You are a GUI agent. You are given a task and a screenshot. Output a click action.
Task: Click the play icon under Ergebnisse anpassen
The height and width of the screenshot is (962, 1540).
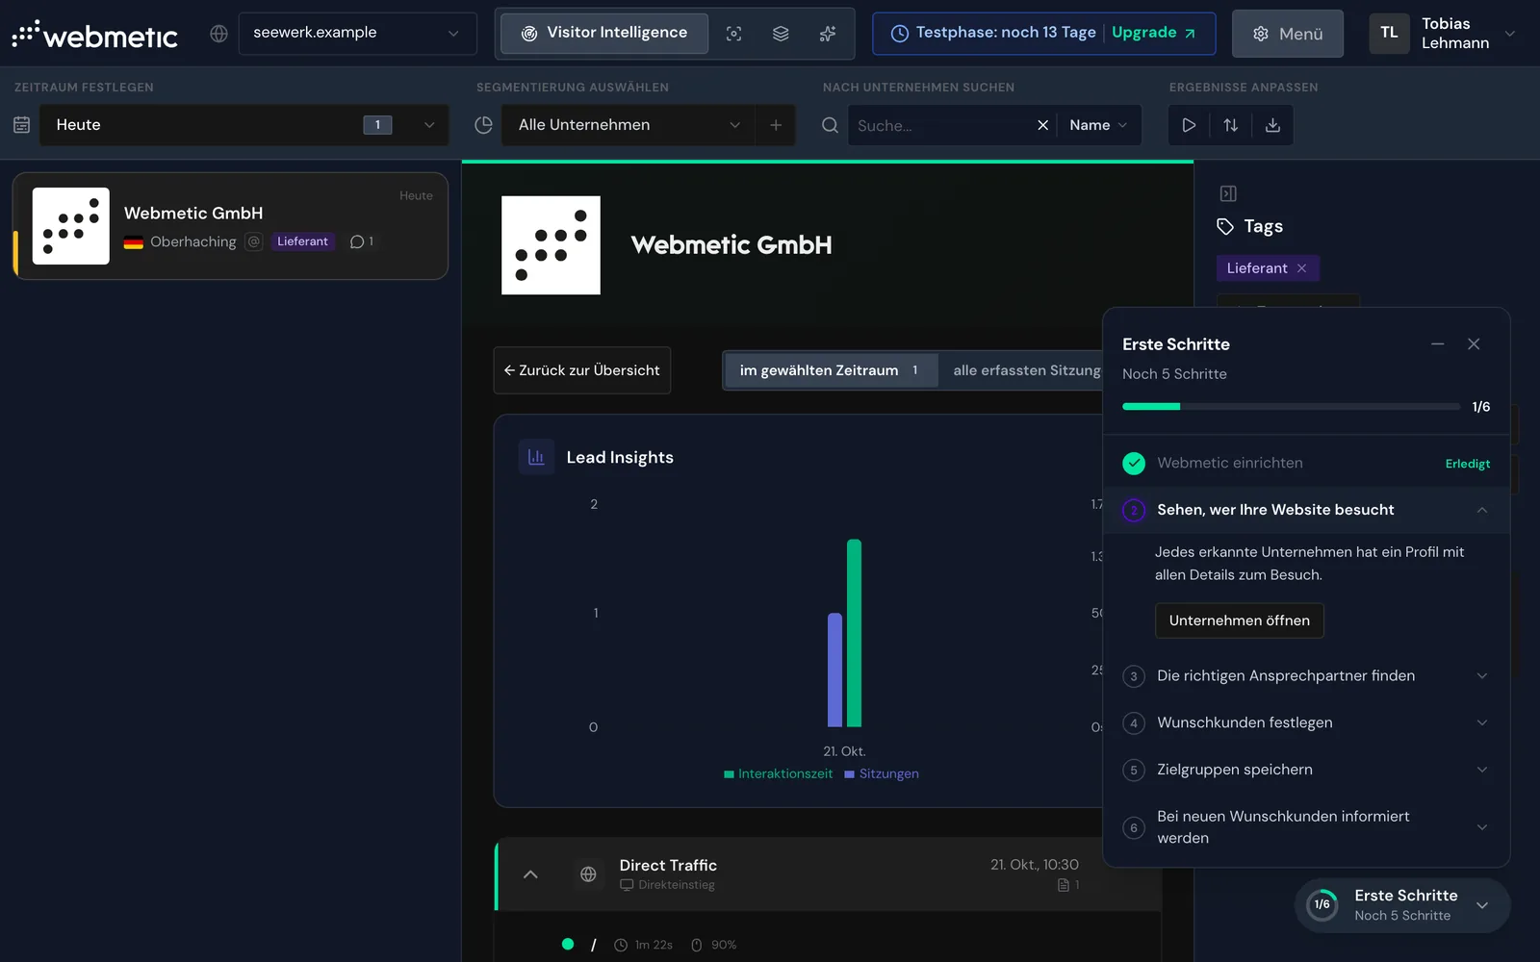click(1189, 125)
